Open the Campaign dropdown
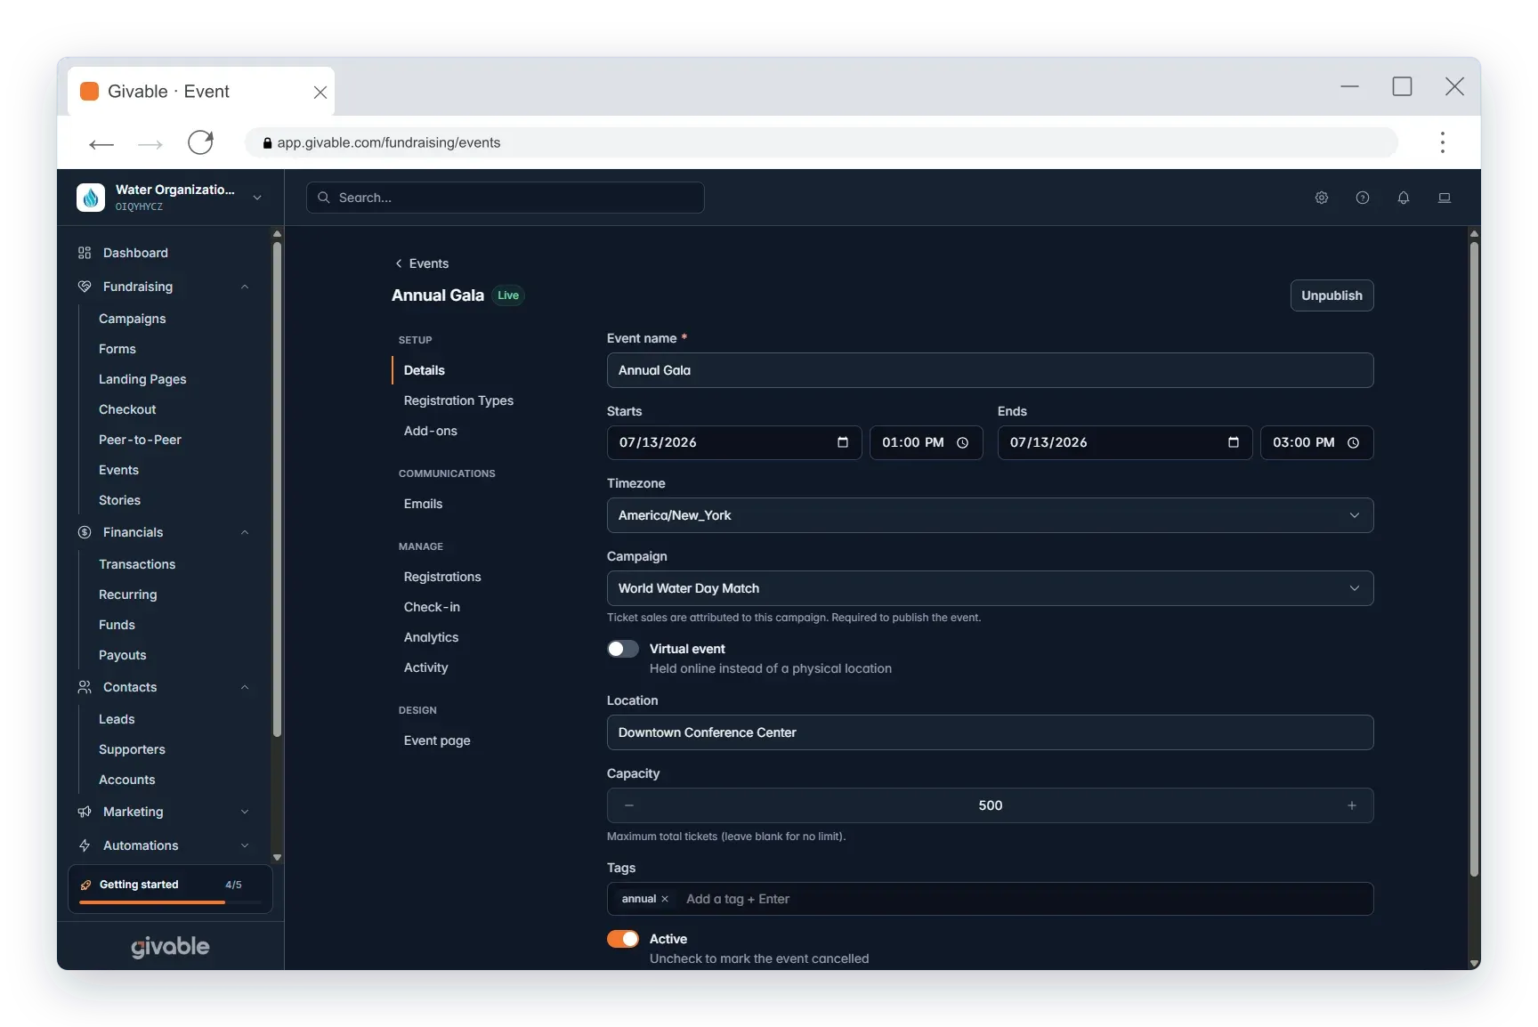1538x1027 pixels. (x=990, y=588)
